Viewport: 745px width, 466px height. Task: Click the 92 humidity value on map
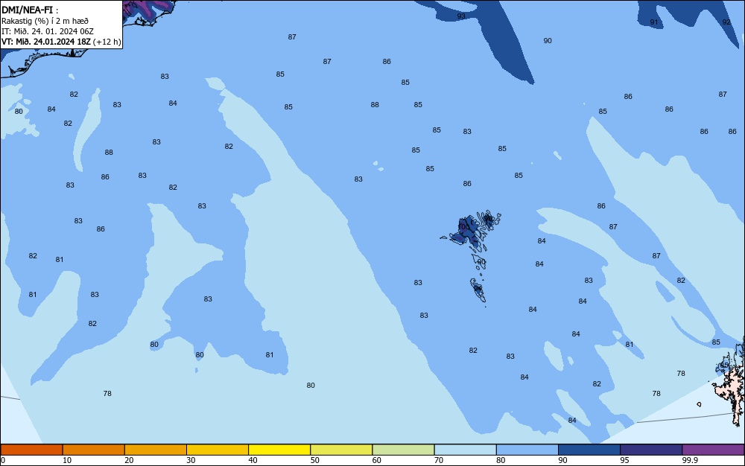click(x=726, y=22)
